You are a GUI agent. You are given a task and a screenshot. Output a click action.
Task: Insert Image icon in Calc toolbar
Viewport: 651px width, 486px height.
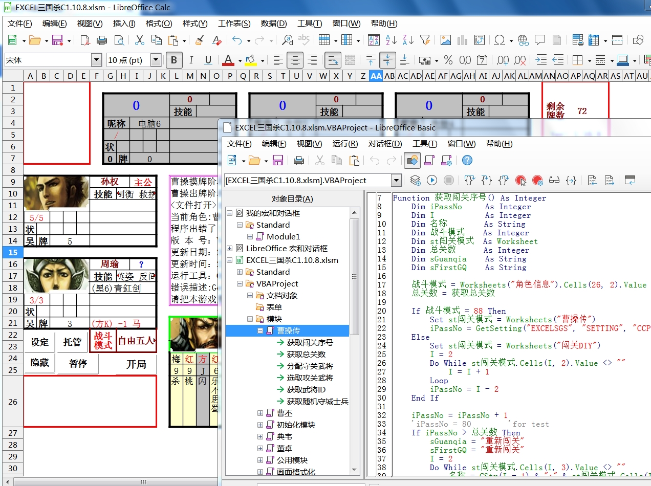446,40
